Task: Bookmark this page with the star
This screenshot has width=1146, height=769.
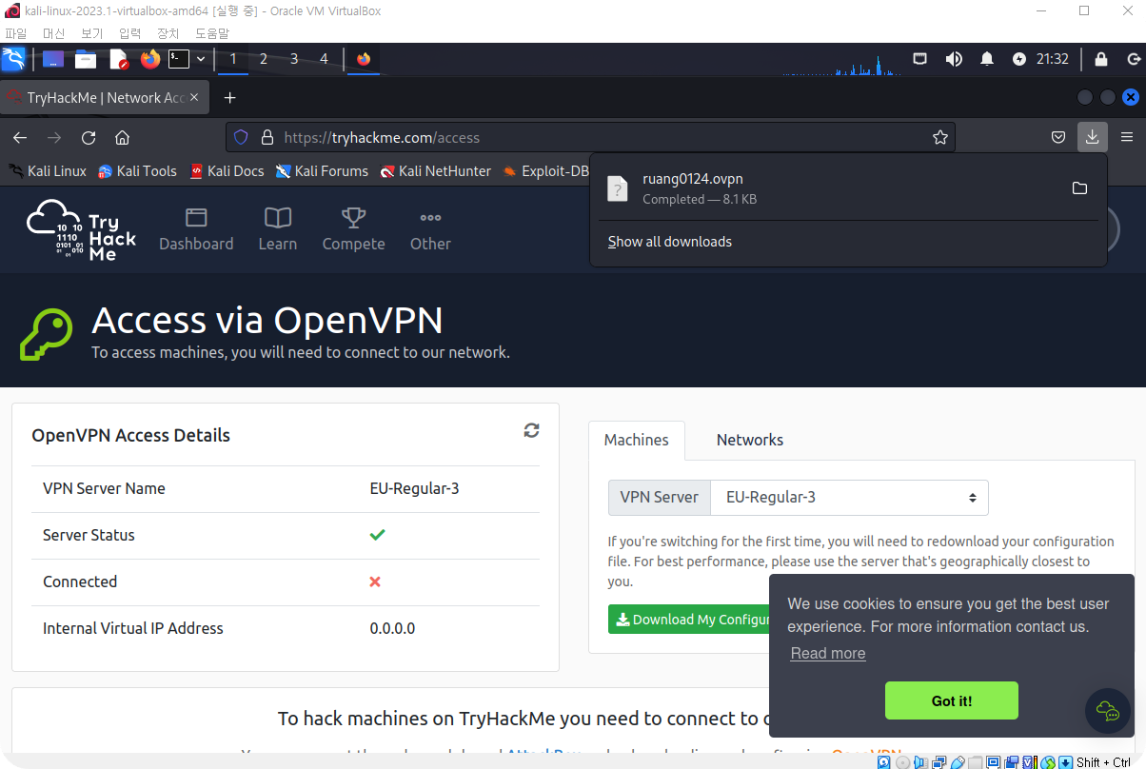Action: pyautogui.click(x=940, y=137)
